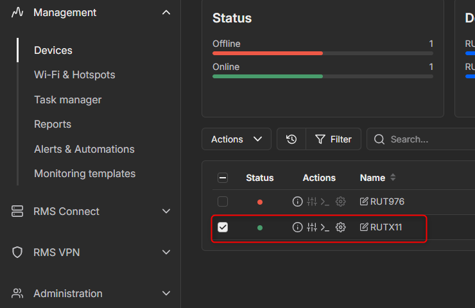Open the terminal icon for RUT976

pos(325,201)
